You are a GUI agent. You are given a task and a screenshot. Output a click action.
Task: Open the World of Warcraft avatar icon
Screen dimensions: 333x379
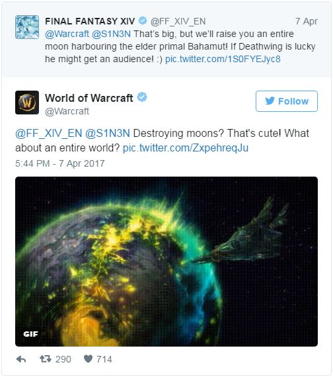27,103
